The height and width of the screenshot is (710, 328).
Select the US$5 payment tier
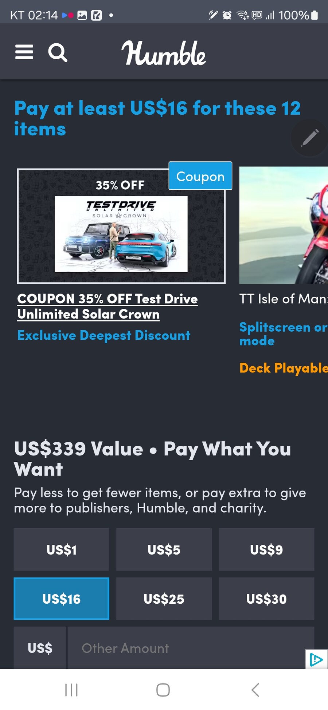tap(164, 549)
